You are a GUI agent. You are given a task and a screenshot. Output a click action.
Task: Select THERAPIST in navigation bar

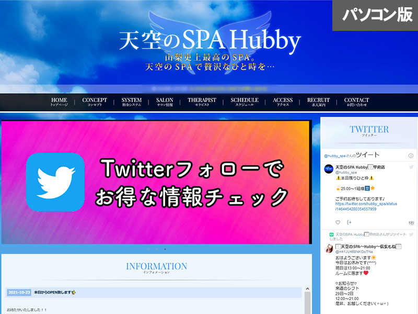tap(202, 102)
